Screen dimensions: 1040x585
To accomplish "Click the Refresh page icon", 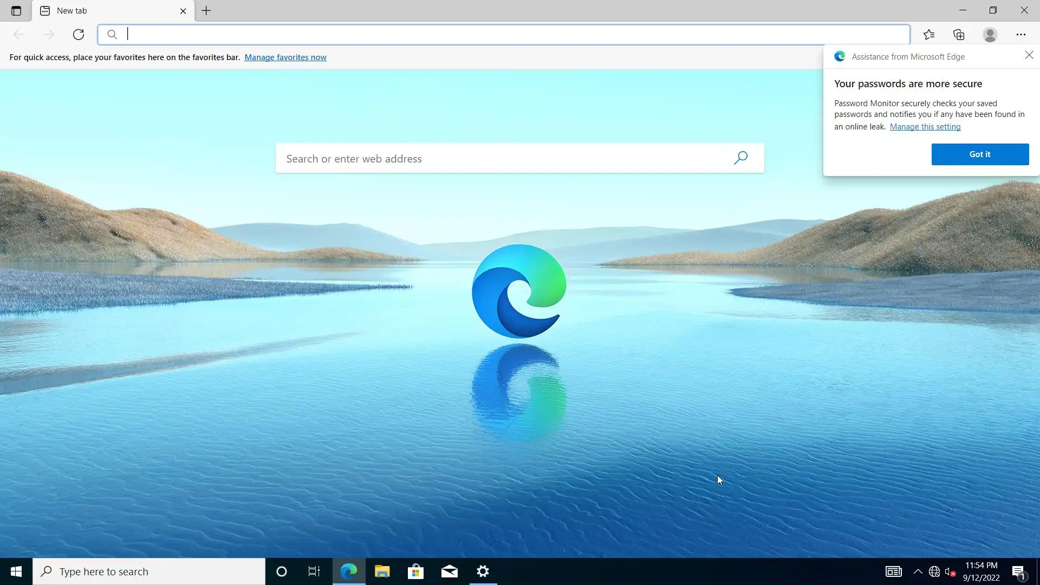I will [x=79, y=35].
